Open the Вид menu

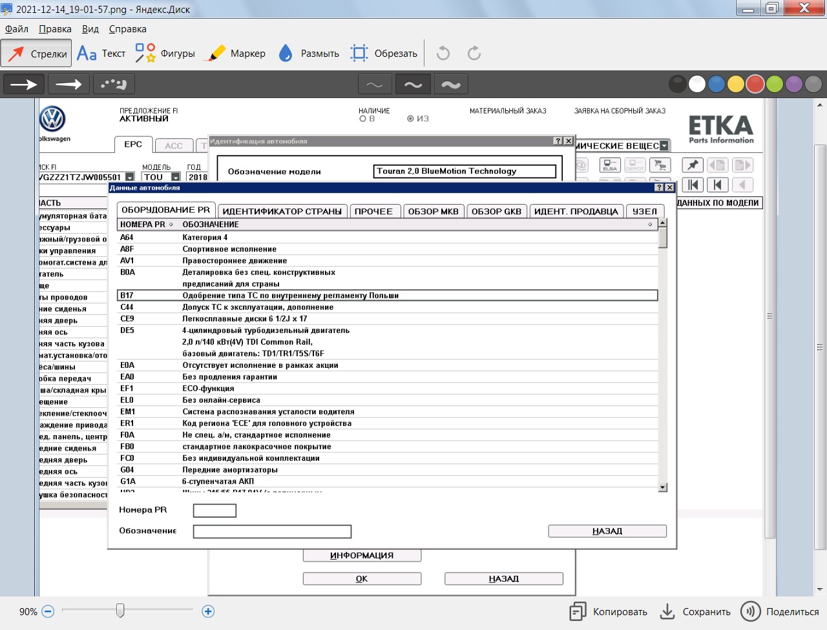coord(90,29)
